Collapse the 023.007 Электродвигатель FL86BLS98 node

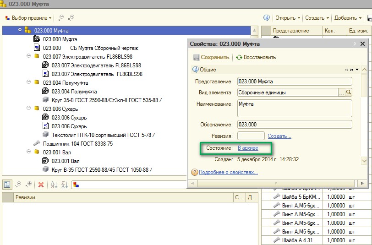click(29, 56)
